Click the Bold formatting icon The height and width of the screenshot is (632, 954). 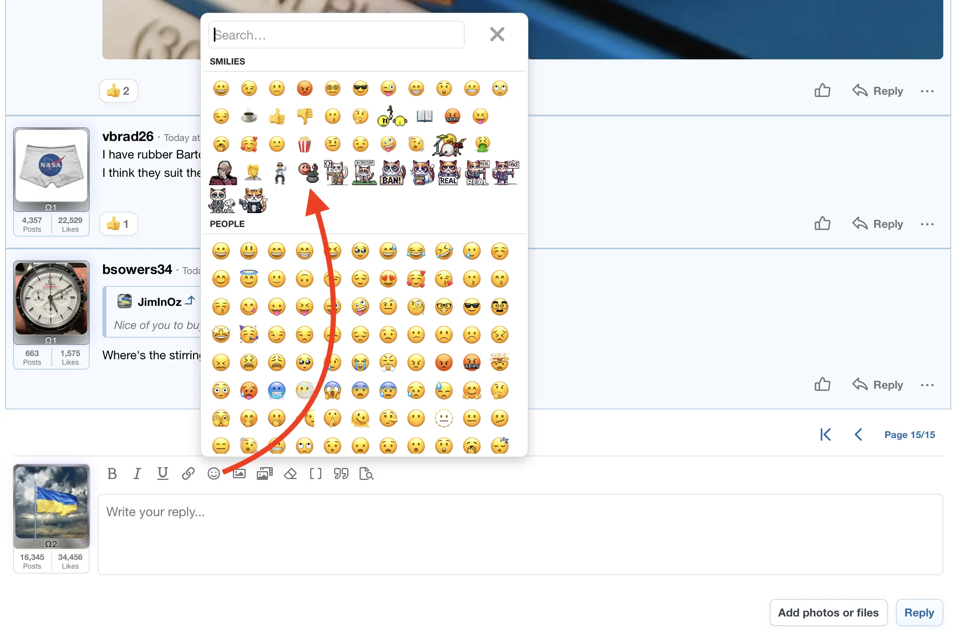click(112, 474)
